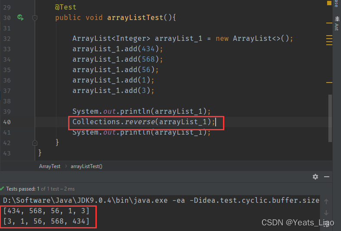Viewport: 341px width, 231px height.
Task: Click the 'Tests passed: 1' status text
Action: pos(23,189)
